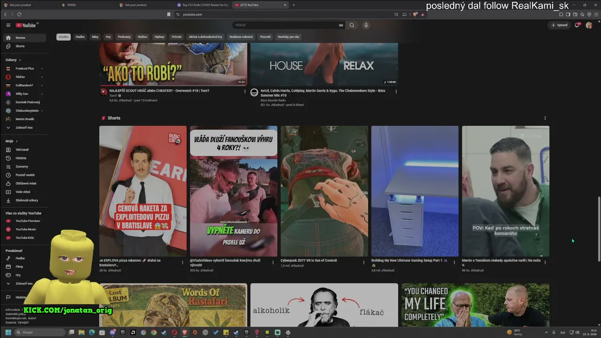The height and width of the screenshot is (338, 601).
Task: Open the notifications bell
Action: tap(577, 25)
